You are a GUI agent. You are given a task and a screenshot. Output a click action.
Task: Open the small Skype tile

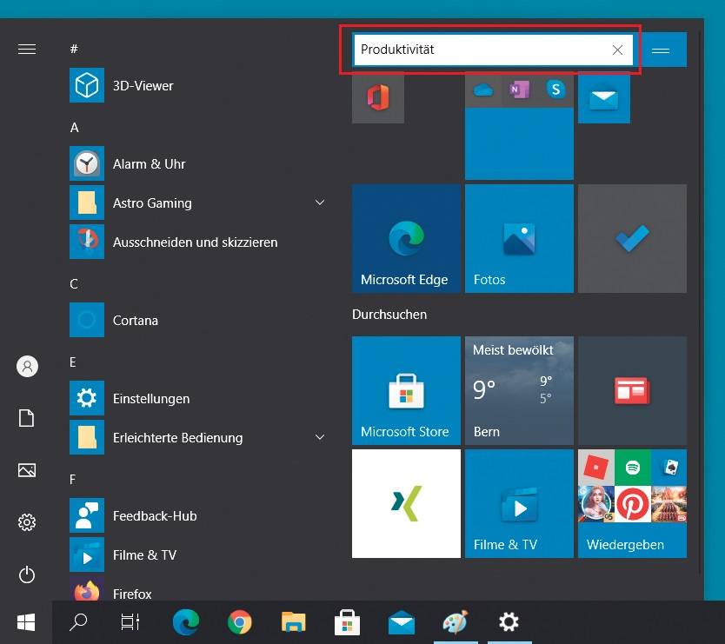(555, 90)
